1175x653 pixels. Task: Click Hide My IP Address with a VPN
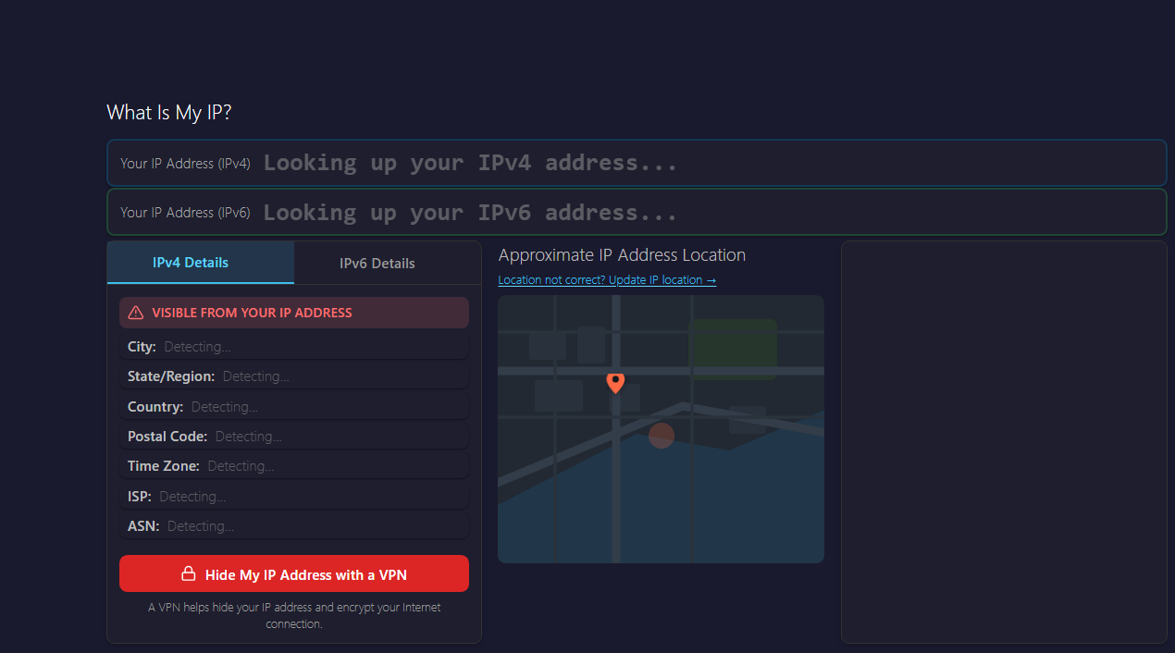pos(294,573)
